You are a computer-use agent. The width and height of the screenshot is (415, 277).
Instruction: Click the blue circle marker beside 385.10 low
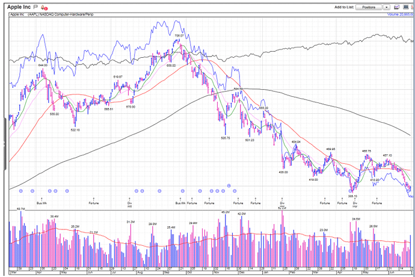tap(351, 191)
